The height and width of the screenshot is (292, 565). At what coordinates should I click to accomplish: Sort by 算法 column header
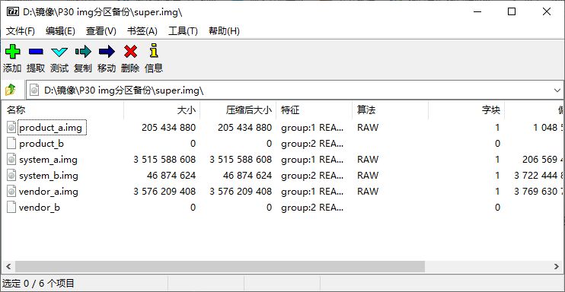click(390, 110)
